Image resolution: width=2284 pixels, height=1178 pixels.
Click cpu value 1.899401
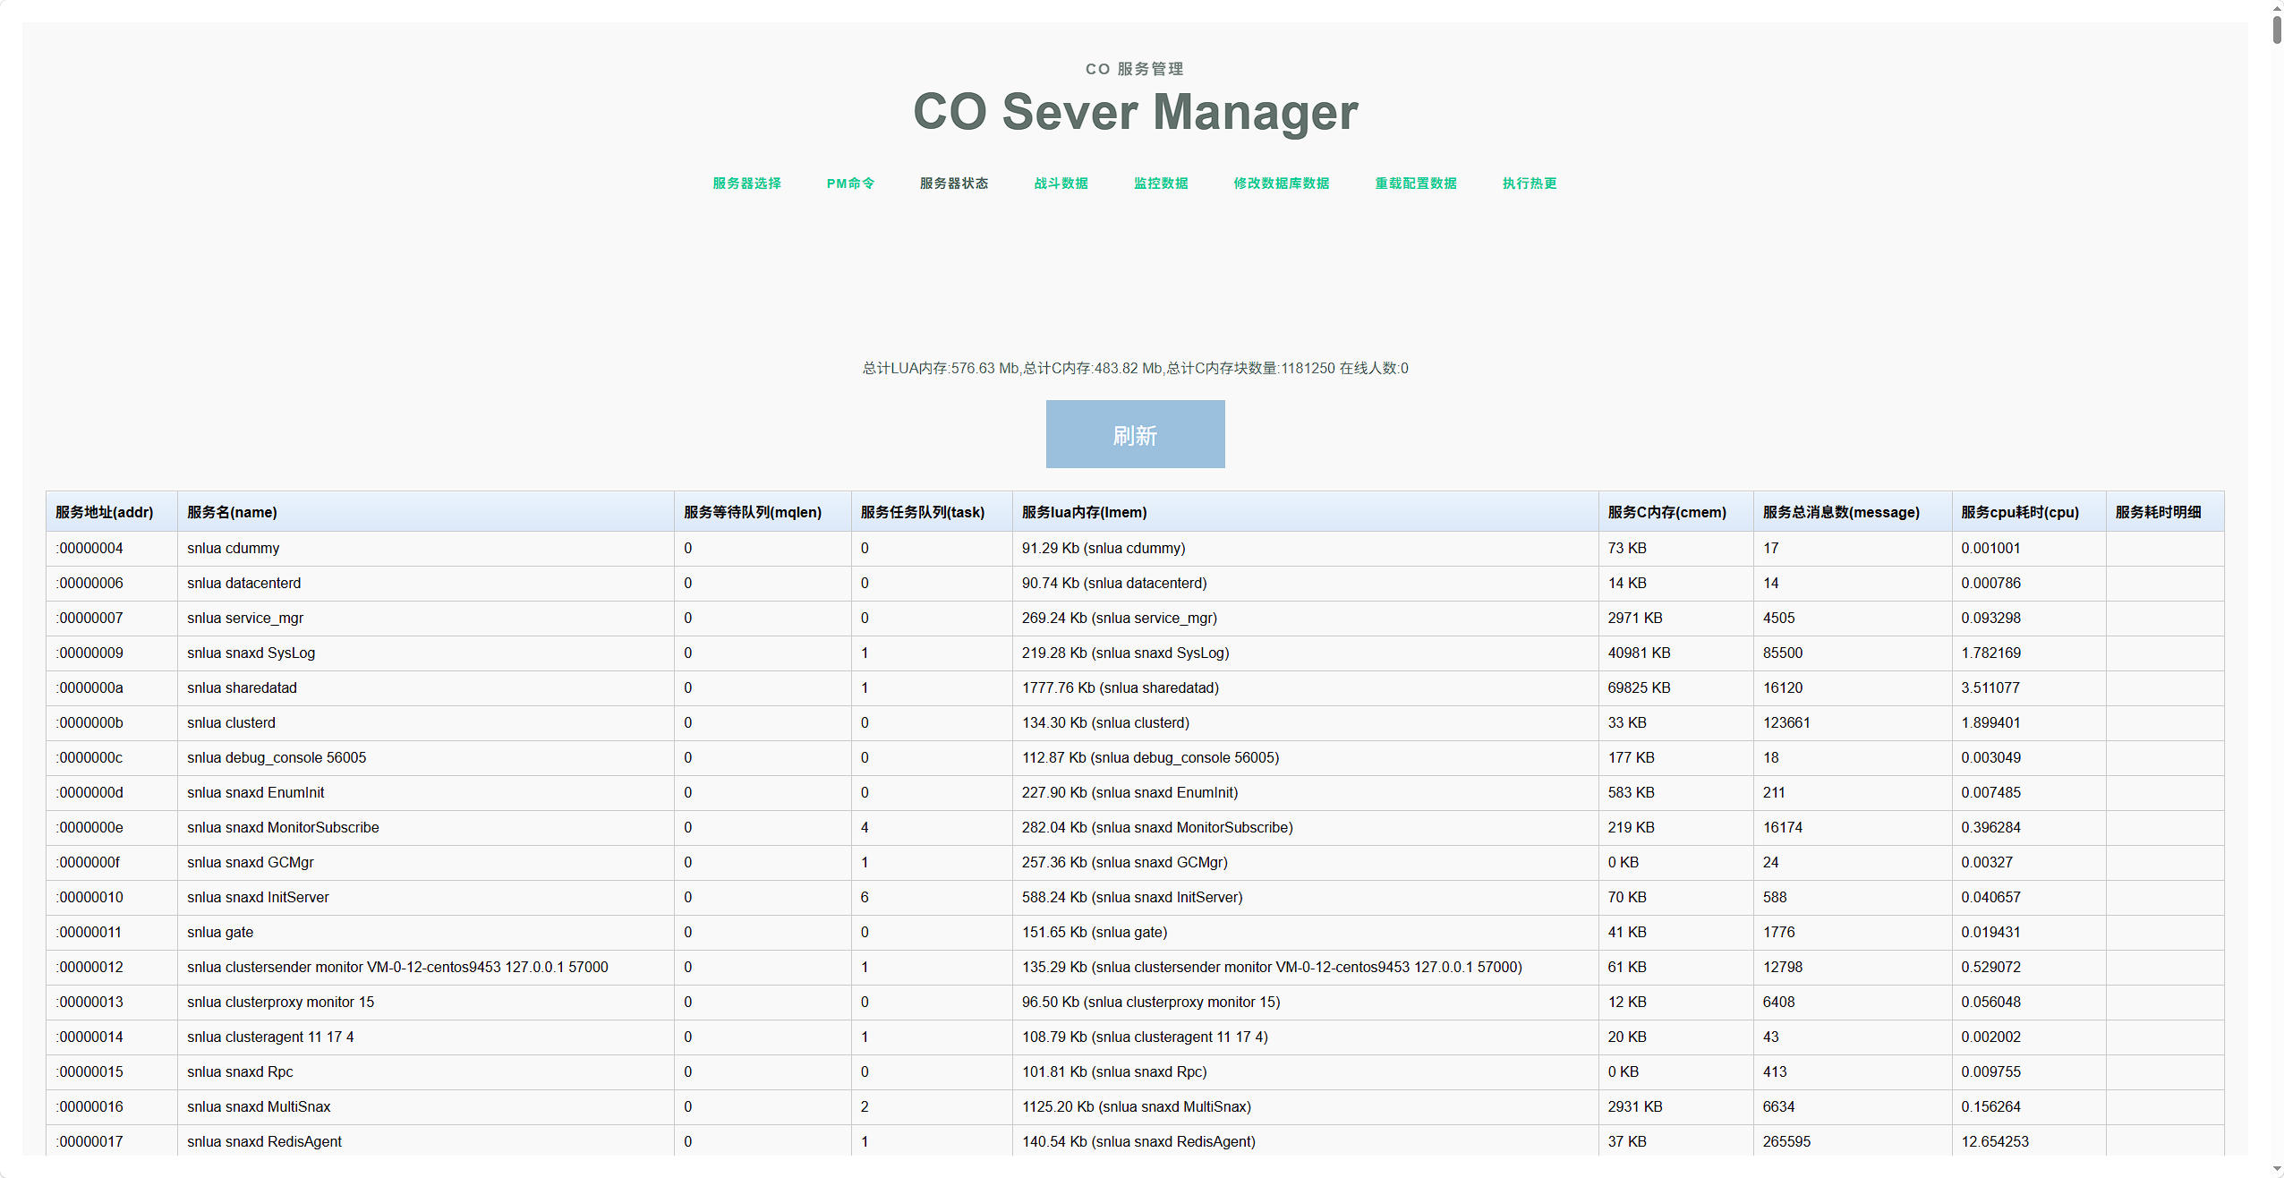(x=2029, y=723)
